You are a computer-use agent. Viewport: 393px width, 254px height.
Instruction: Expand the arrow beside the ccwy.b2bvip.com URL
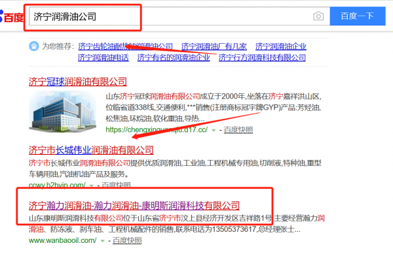click(92, 185)
